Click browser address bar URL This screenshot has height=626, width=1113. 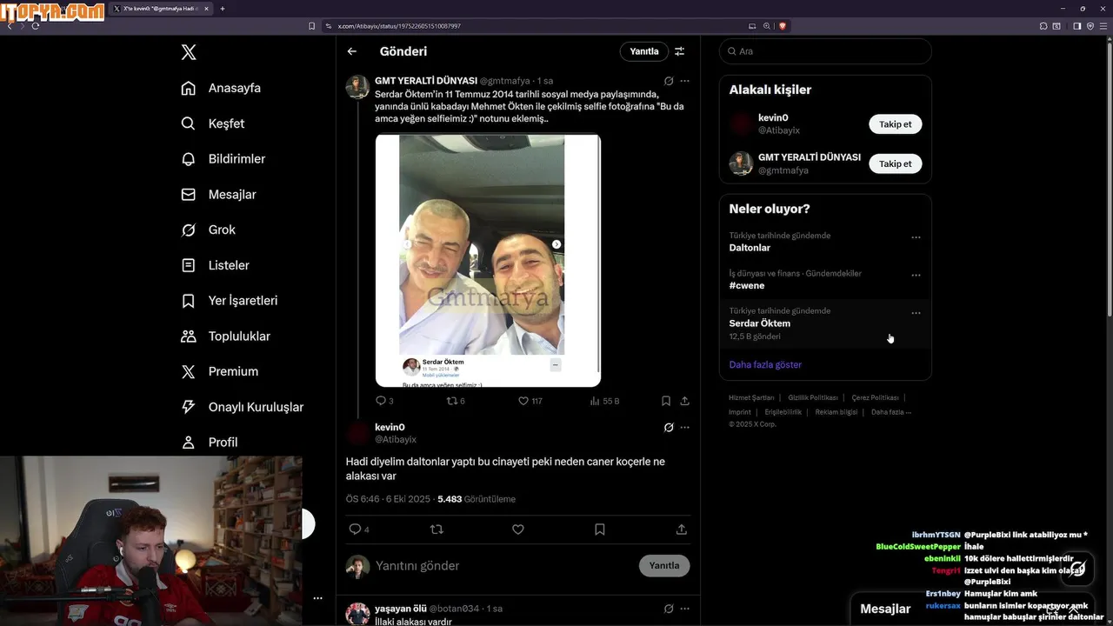(399, 26)
